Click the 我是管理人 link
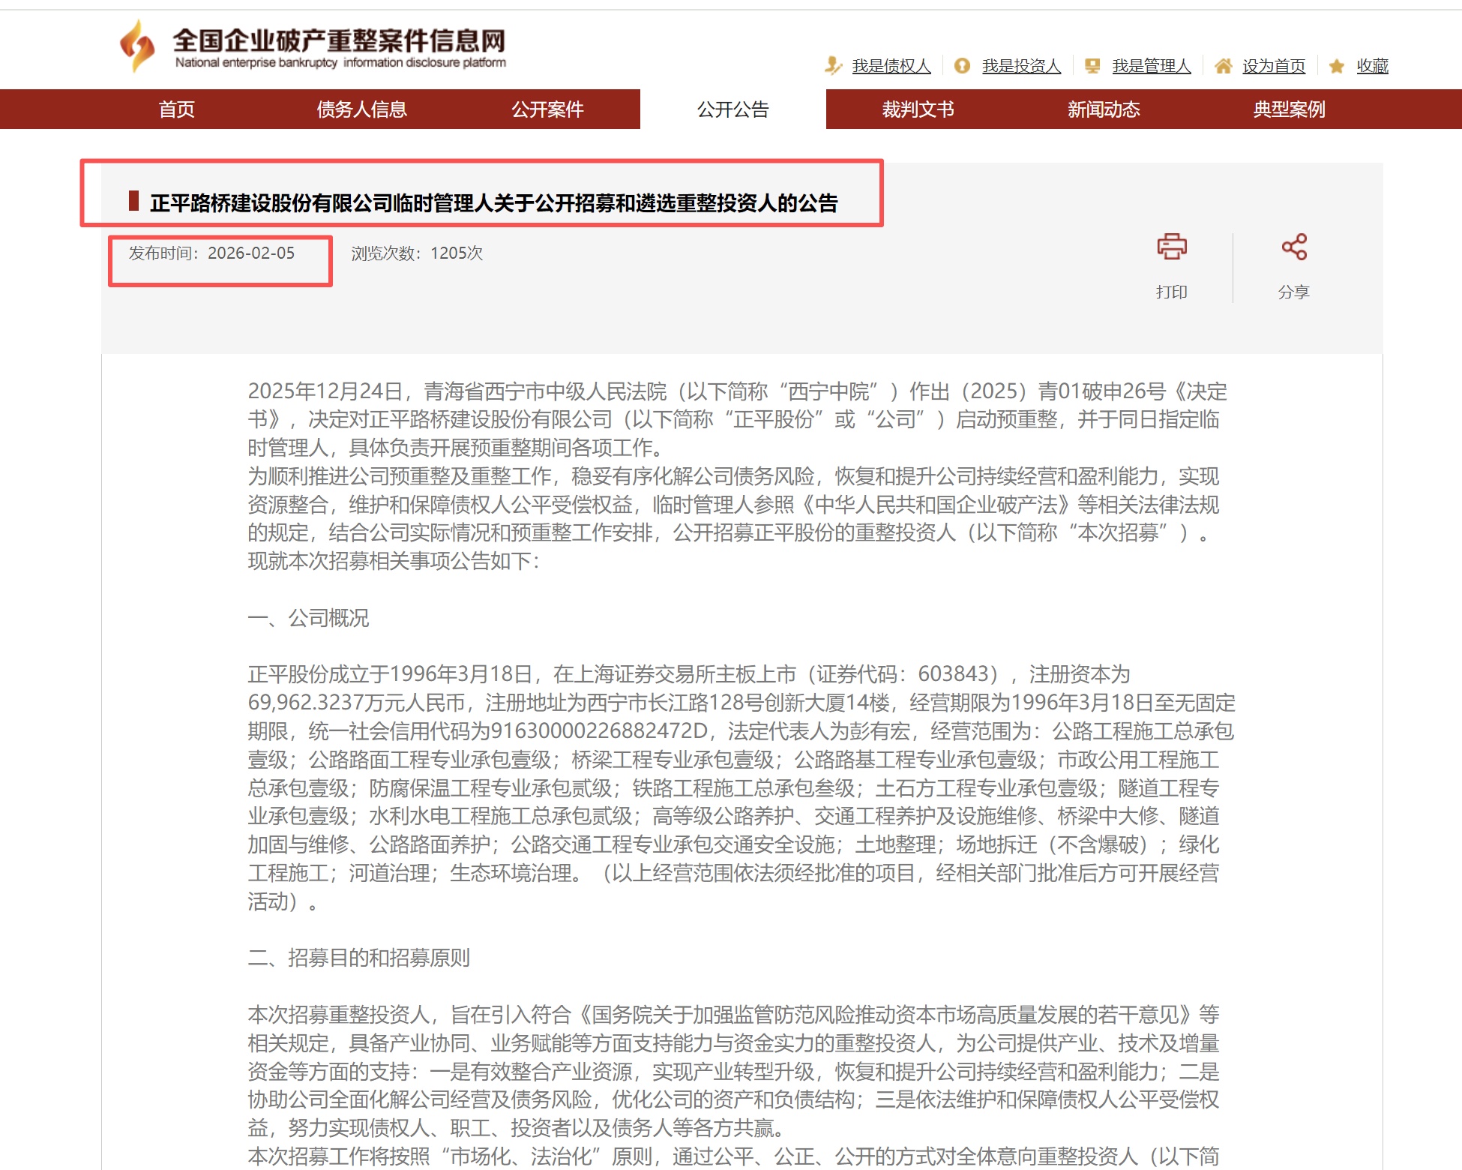 [1151, 66]
